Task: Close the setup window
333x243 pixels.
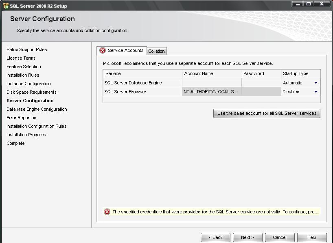Action: pos(322,4)
